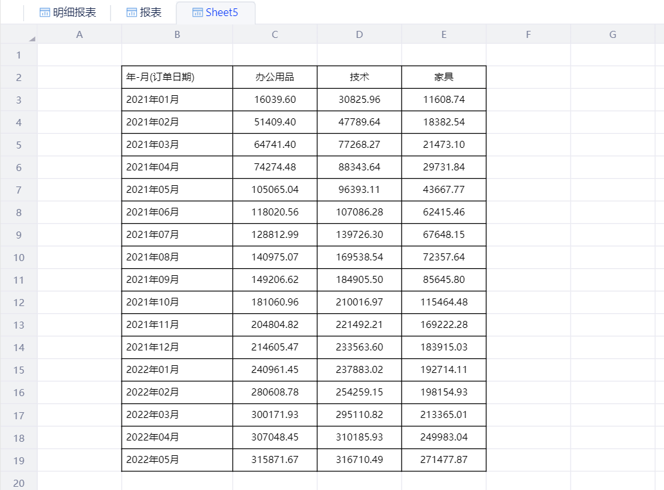
Task: Select the Sheet5 tab
Action: 216,12
